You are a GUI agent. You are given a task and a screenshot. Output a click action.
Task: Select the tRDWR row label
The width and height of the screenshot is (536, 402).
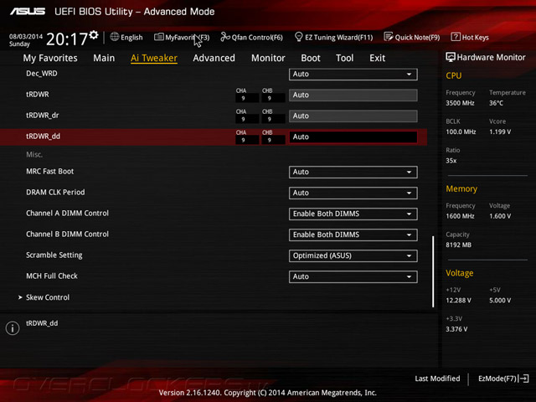(x=38, y=95)
